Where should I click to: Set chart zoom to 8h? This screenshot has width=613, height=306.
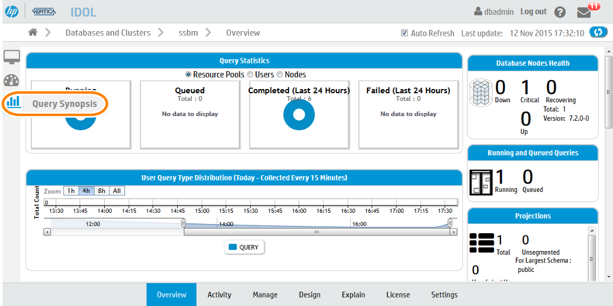coord(101,191)
